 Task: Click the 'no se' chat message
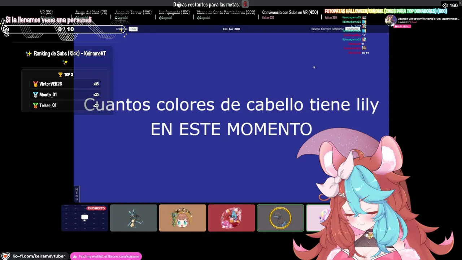point(365,53)
